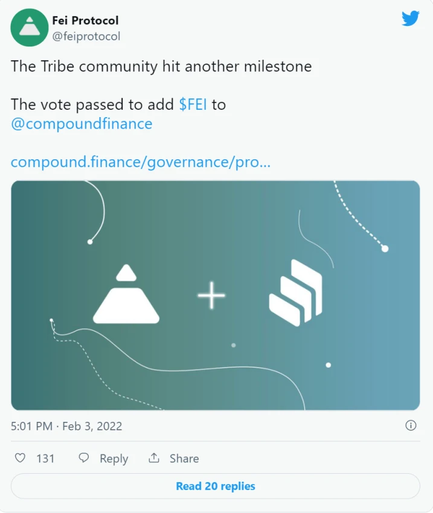Click the Fei Protocol profile avatar

[x=30, y=28]
